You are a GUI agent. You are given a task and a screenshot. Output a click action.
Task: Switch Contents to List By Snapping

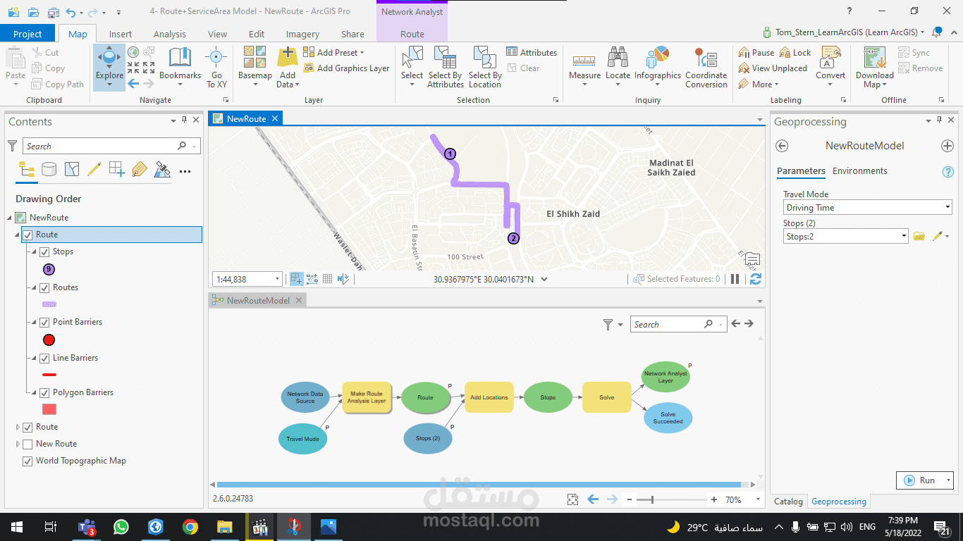coord(116,169)
